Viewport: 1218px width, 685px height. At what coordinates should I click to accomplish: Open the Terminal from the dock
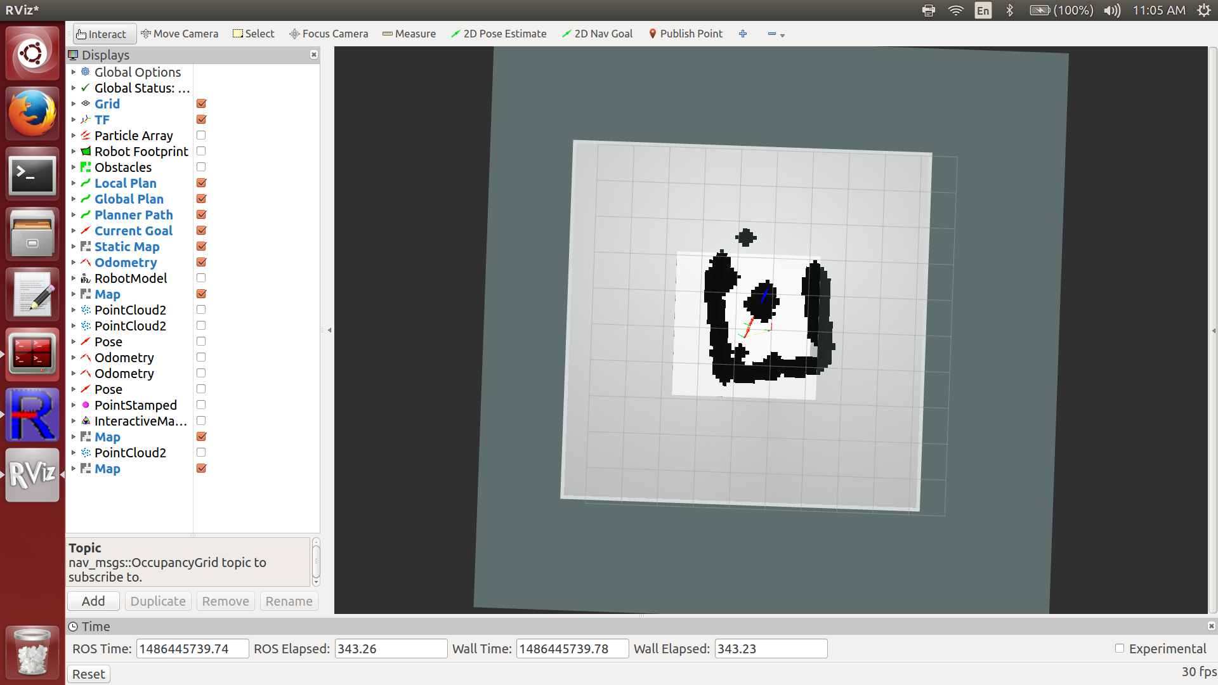32,174
